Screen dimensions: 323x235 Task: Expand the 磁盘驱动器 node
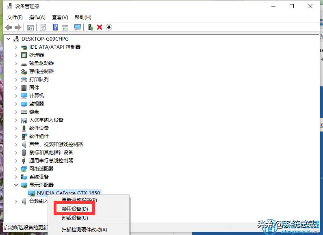[16, 63]
